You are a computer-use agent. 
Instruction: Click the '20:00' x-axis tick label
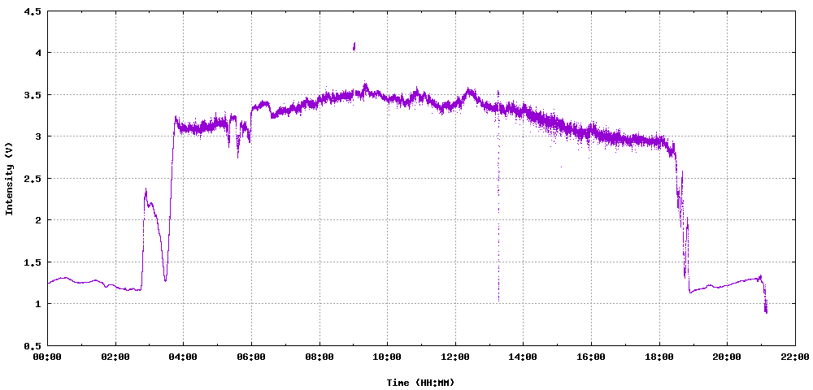727,357
